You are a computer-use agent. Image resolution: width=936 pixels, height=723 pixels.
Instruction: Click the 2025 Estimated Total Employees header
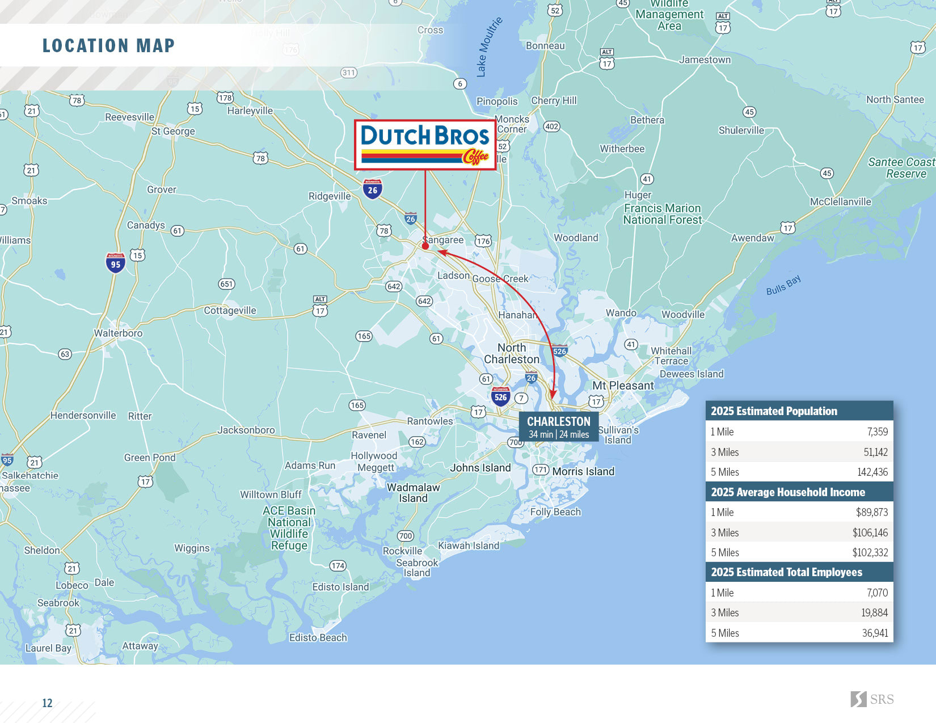point(799,572)
